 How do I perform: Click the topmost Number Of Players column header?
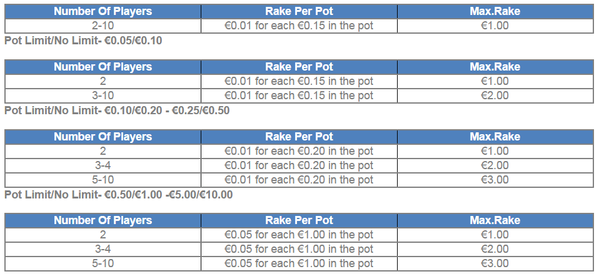103,11
